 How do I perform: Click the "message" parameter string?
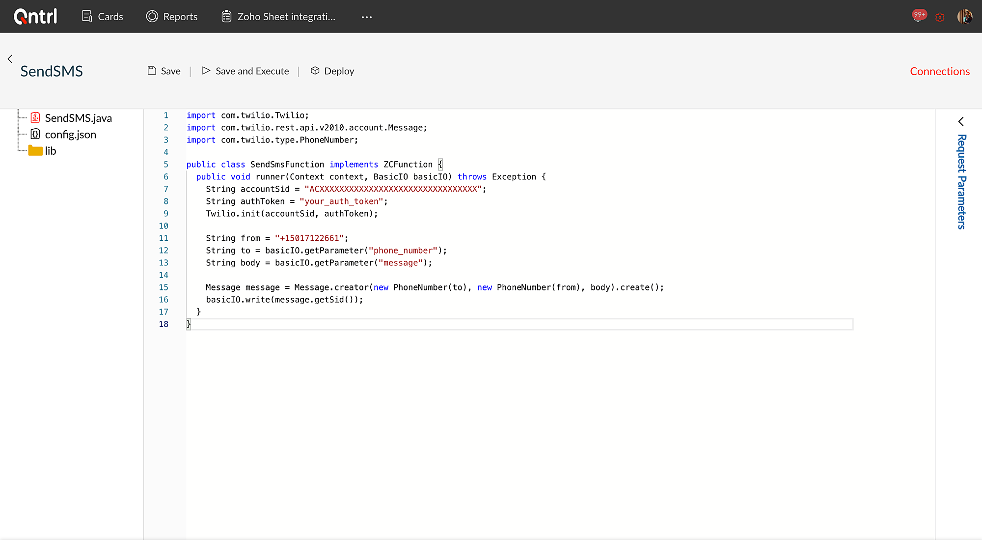400,263
